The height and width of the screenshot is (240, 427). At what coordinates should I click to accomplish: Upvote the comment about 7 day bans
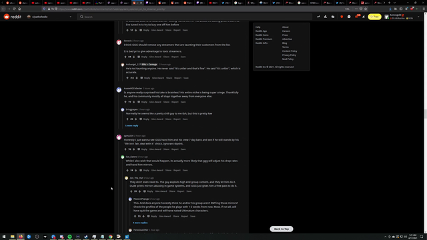click(x=125, y=149)
